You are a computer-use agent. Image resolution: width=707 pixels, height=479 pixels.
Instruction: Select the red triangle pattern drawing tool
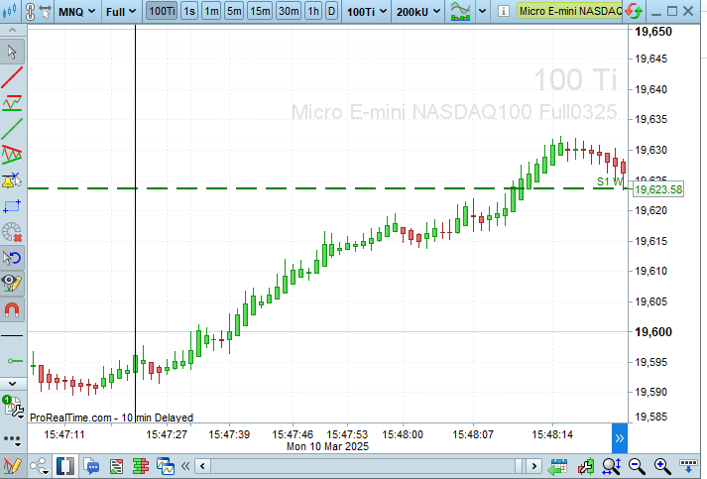[12, 155]
